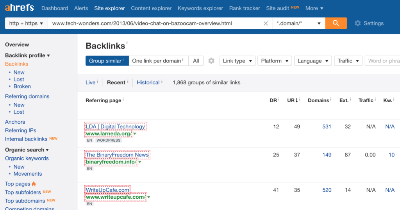Open Keywords explorer in the top navigation
Screen dimensions: 400x210
pyautogui.click(x=200, y=8)
